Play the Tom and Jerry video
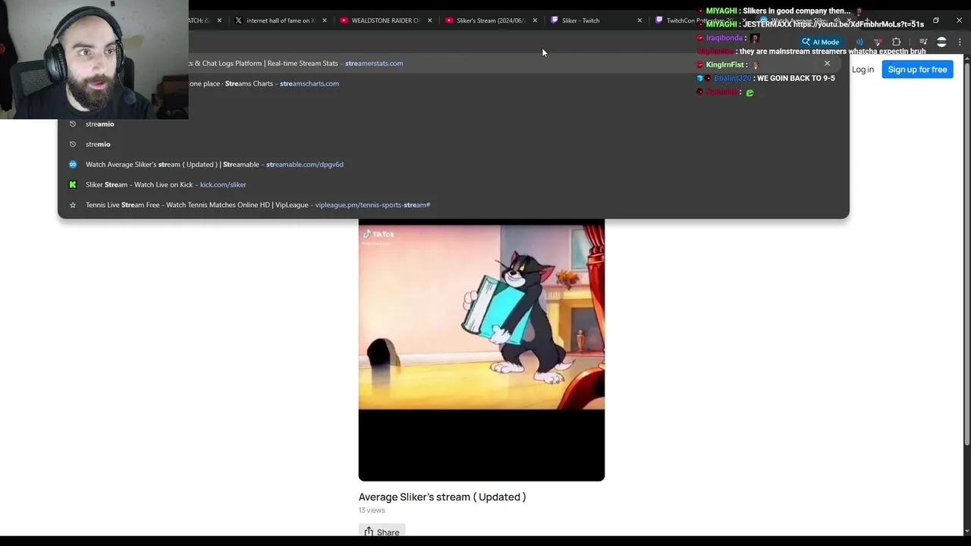Viewport: 971px width, 546px height. (x=482, y=350)
